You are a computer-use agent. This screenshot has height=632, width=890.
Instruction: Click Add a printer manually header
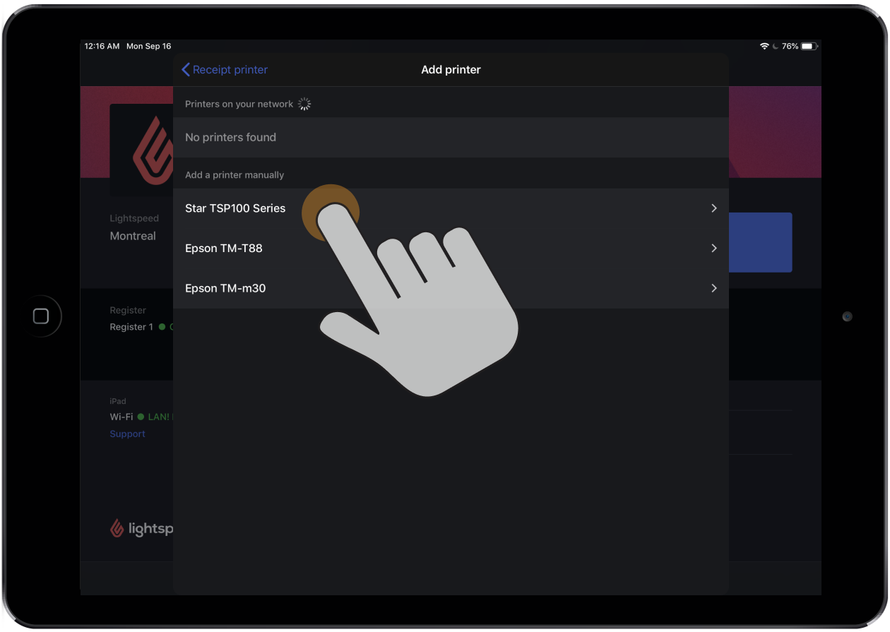point(235,174)
